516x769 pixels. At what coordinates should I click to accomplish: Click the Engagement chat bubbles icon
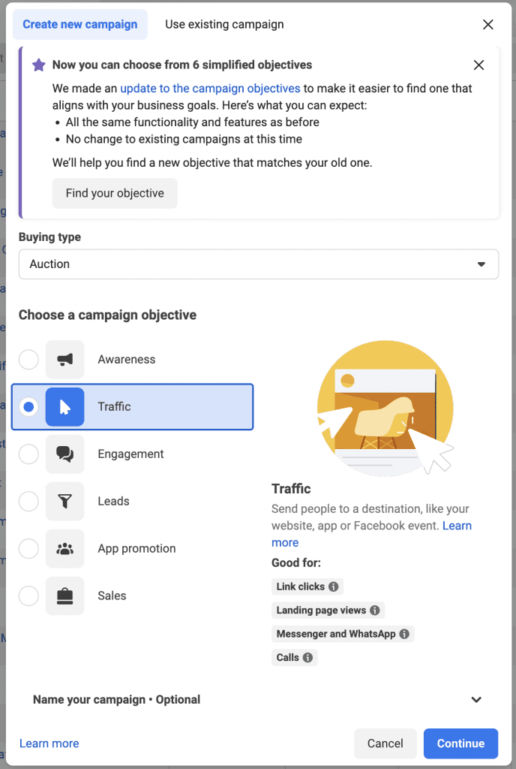(64, 454)
